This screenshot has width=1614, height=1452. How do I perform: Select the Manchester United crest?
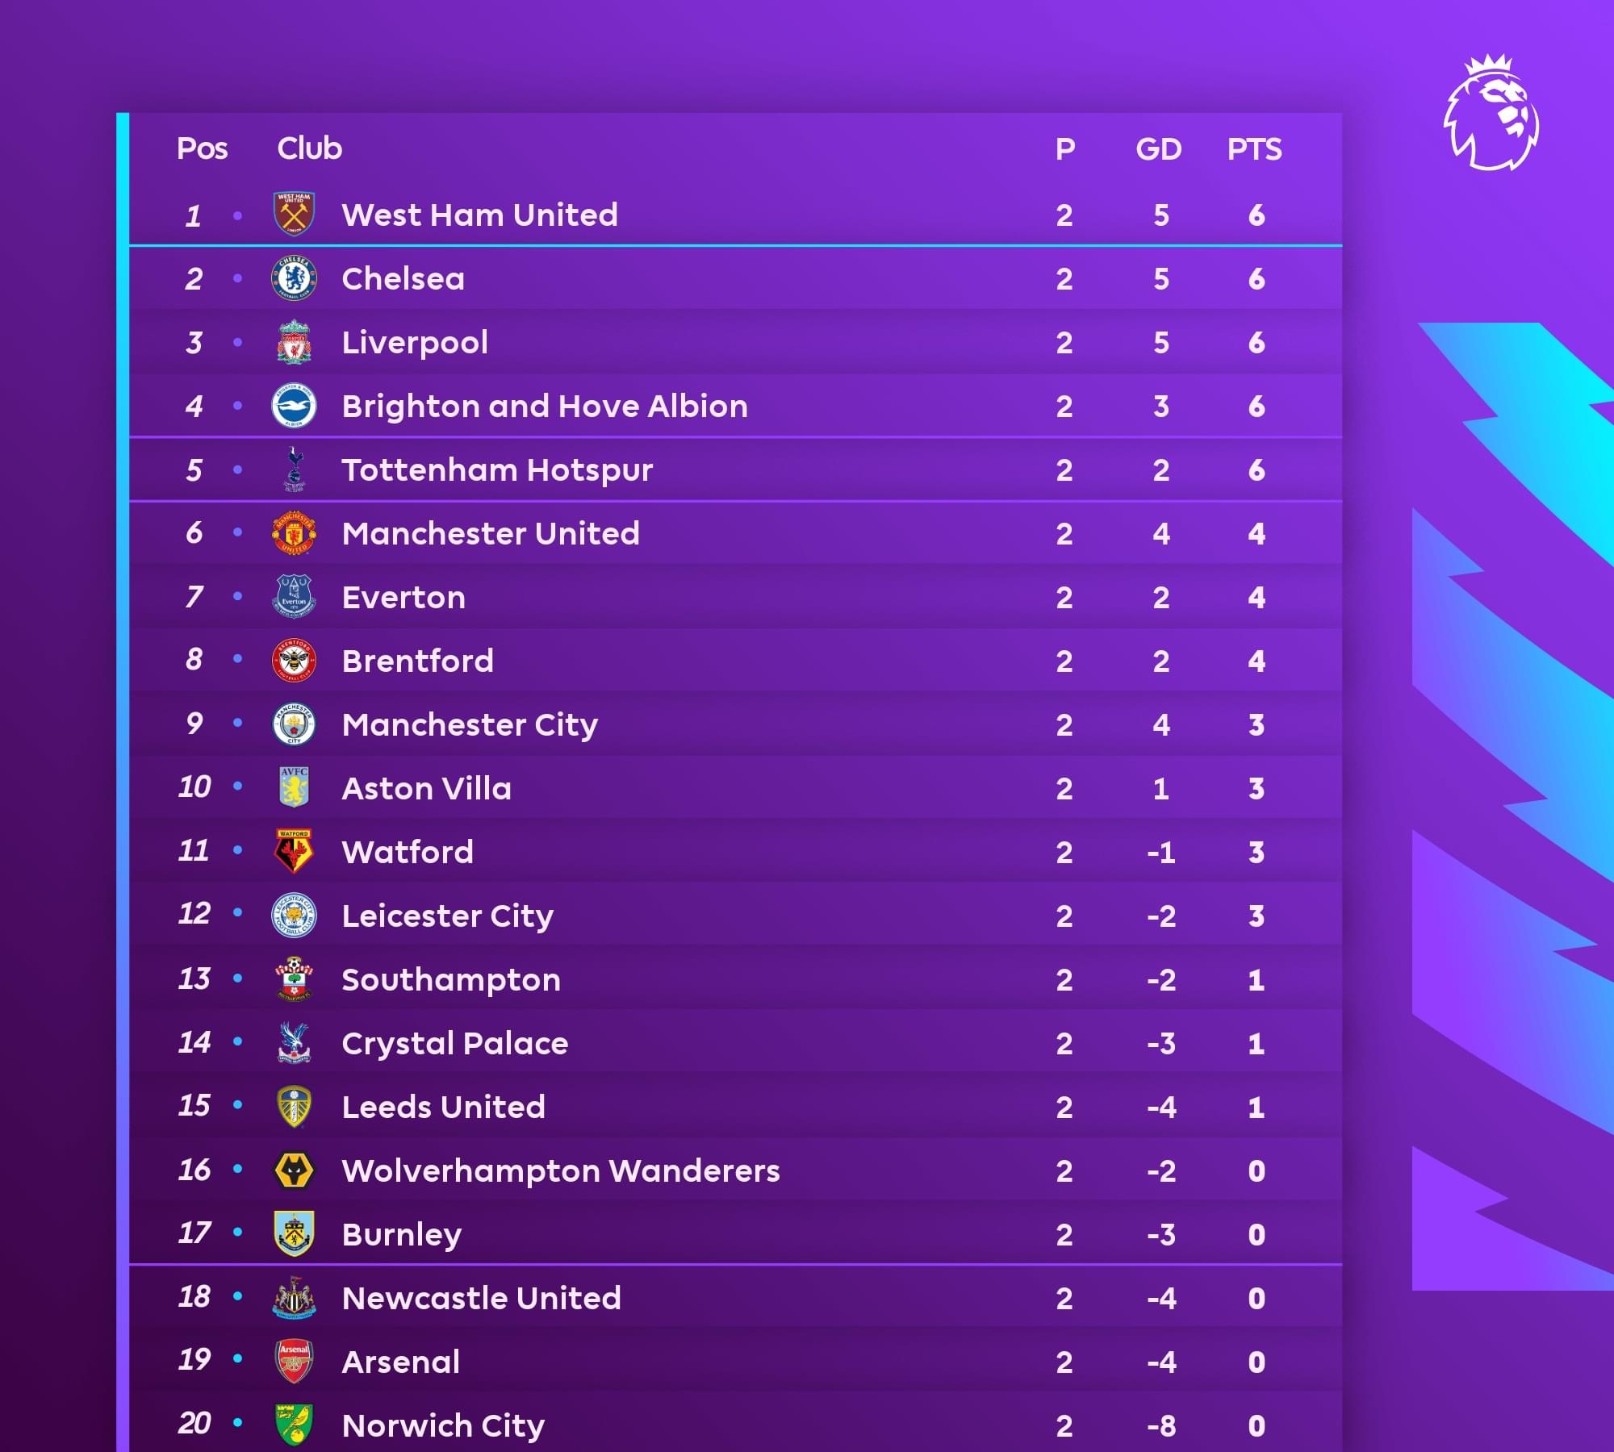[294, 533]
